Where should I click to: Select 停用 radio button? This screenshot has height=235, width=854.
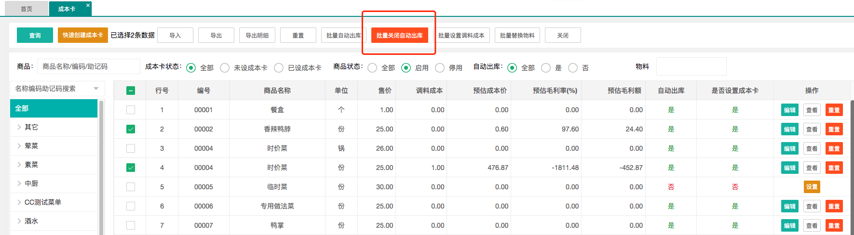tap(440, 68)
